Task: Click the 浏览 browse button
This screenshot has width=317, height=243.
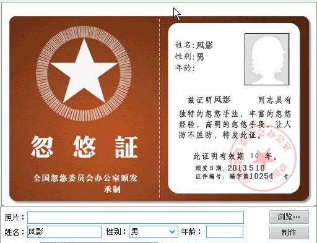Action: click(289, 217)
